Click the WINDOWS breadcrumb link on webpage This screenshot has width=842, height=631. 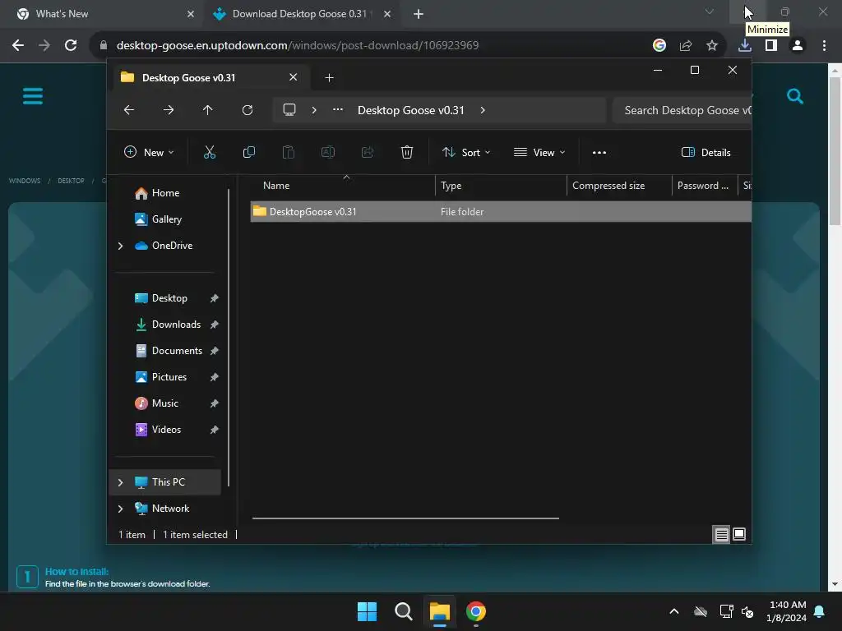click(x=25, y=181)
